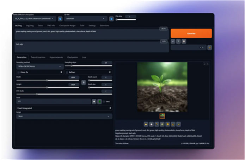Randomize seed with the dice icon

point(94,101)
